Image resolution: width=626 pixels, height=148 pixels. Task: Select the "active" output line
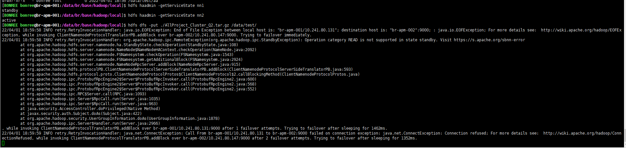point(9,20)
